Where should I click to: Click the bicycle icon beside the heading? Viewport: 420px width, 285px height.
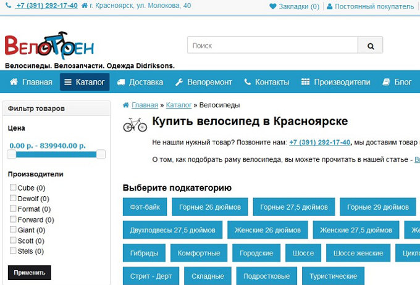[135, 125]
